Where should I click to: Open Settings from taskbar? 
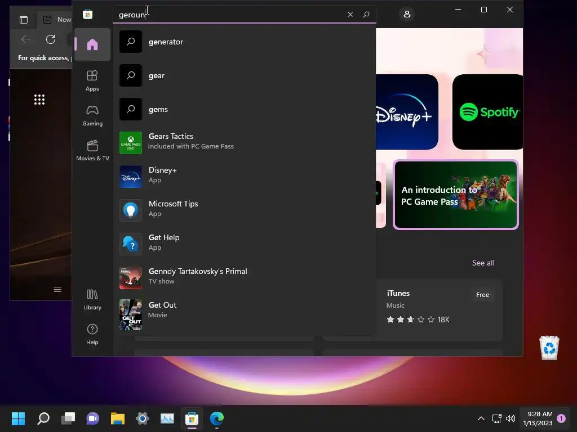coord(143,418)
